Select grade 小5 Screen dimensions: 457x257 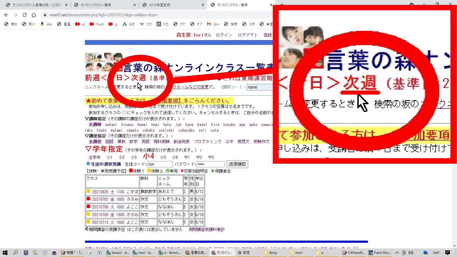pyautogui.click(x=163, y=157)
